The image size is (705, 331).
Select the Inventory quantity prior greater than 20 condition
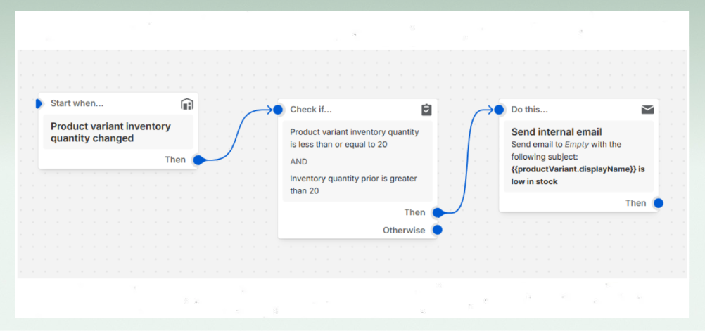pyautogui.click(x=354, y=184)
